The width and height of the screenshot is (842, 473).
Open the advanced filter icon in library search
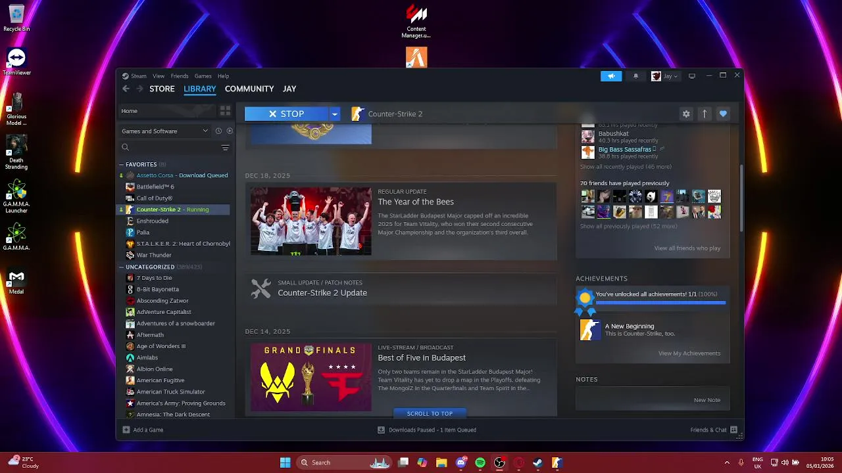(225, 148)
